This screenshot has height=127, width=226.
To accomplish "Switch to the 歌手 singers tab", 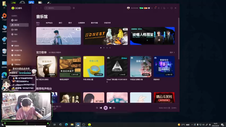I will click(70, 23).
